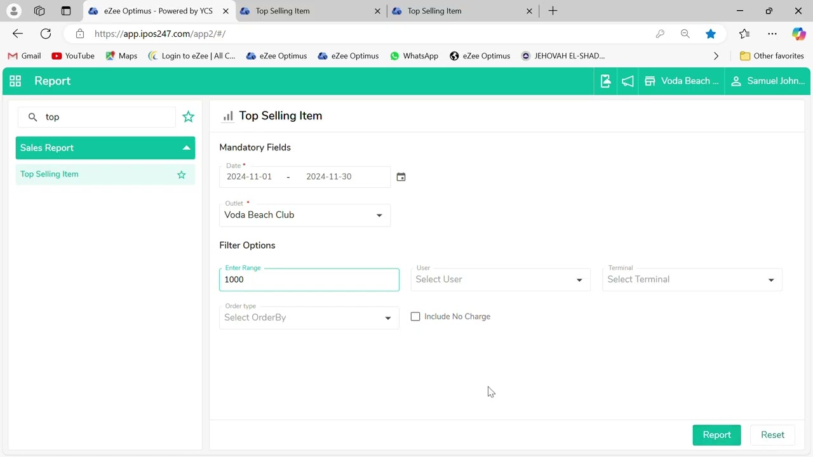
Task: Go back in browser
Action: tap(18, 34)
